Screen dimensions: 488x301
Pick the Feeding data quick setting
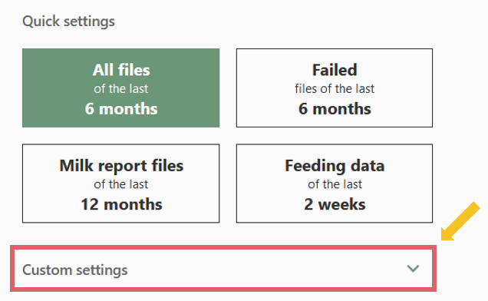pyautogui.click(x=335, y=184)
